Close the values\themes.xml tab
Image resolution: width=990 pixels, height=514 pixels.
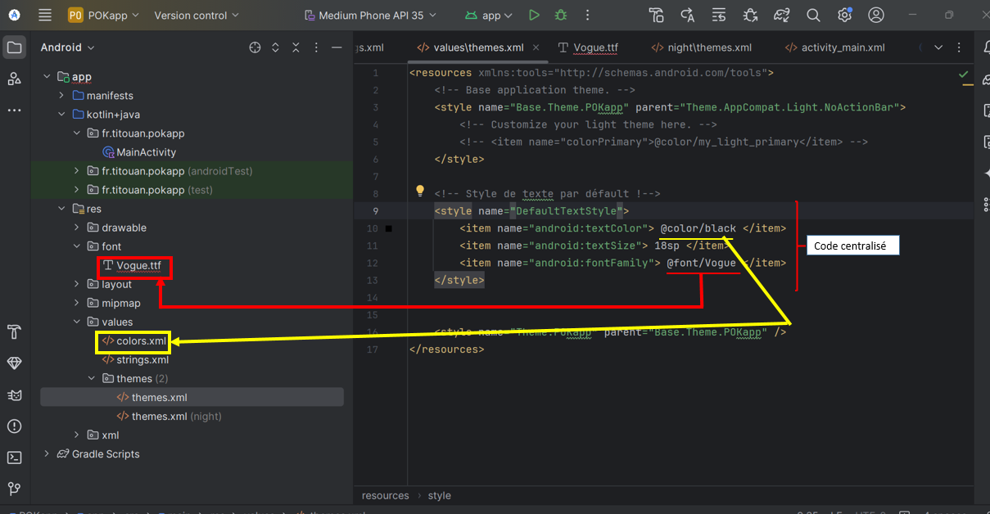pyautogui.click(x=536, y=47)
